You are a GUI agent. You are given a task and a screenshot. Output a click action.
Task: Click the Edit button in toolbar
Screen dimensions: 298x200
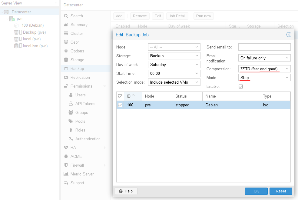point(158,16)
